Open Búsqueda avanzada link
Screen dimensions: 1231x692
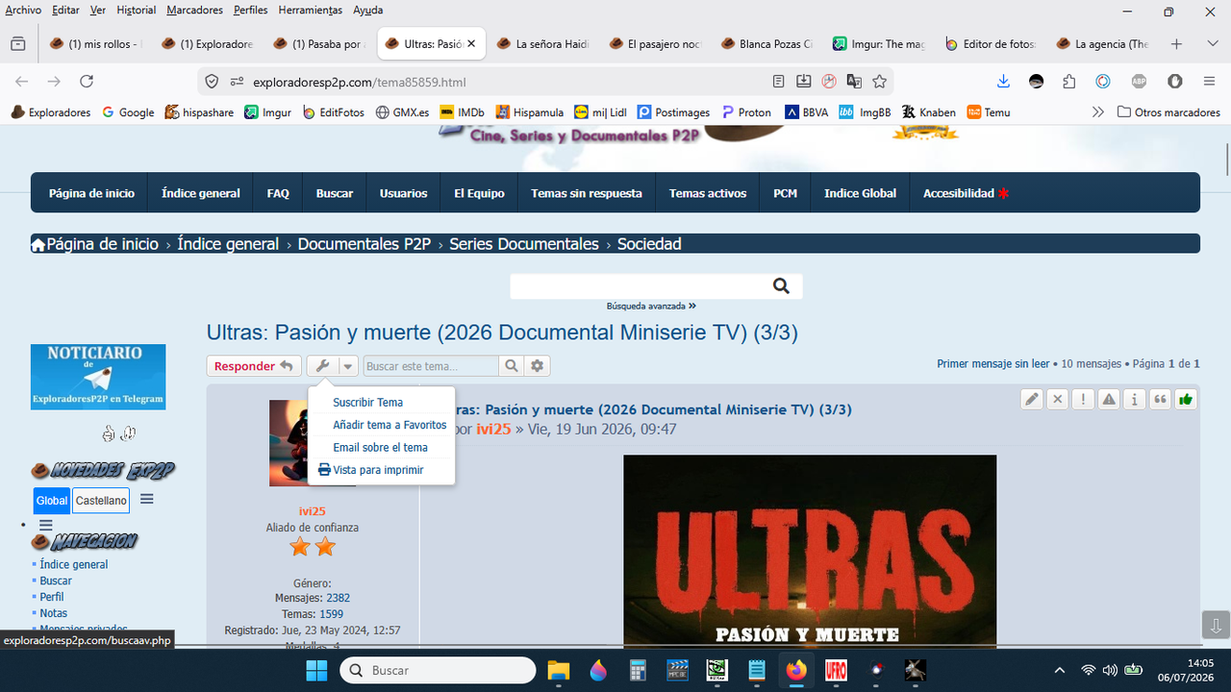(651, 306)
